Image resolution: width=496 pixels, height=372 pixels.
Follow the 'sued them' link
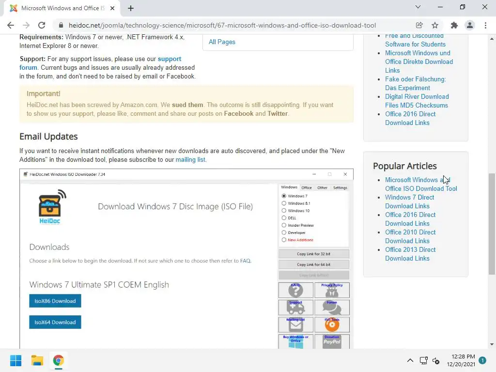click(x=187, y=105)
